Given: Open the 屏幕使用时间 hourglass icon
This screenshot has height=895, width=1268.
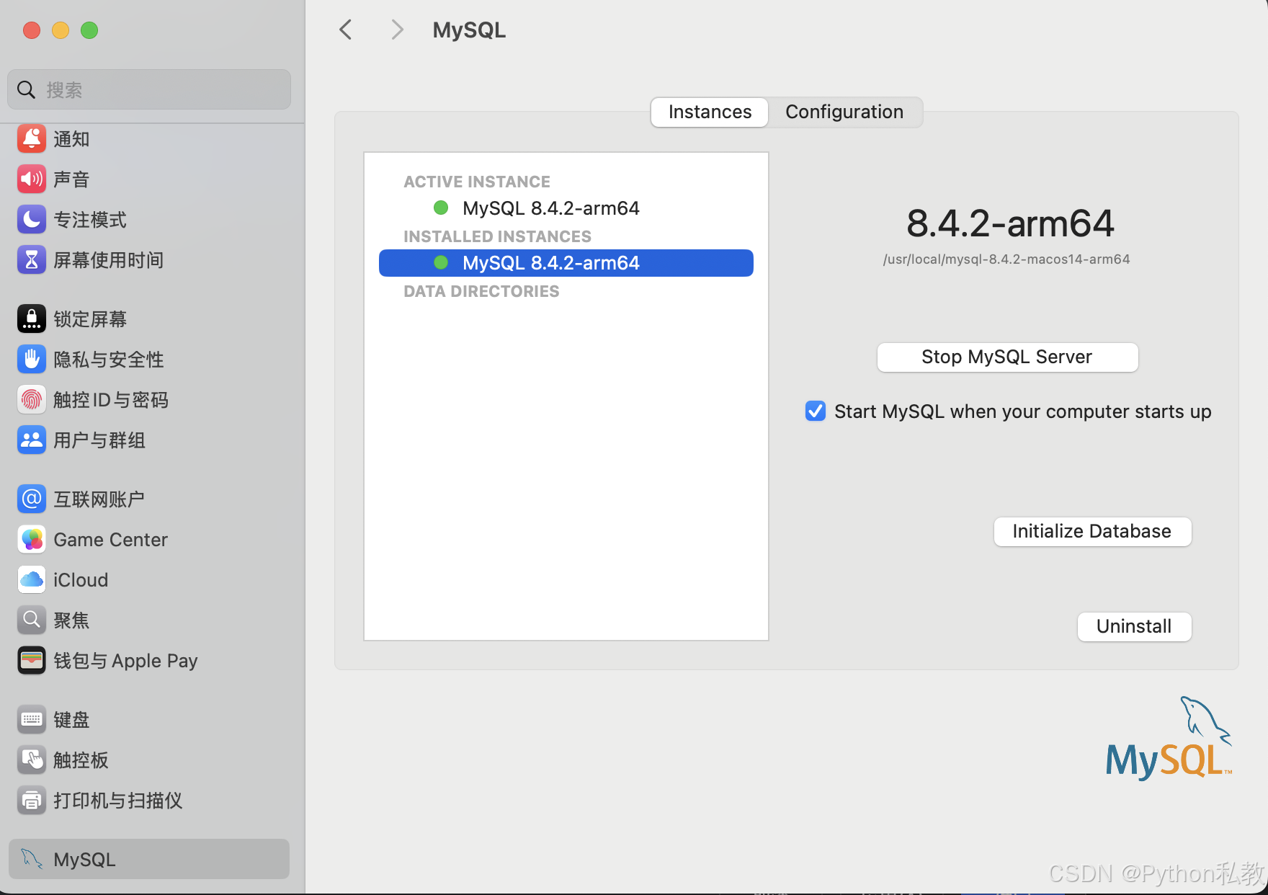Looking at the screenshot, I should pyautogui.click(x=32, y=260).
